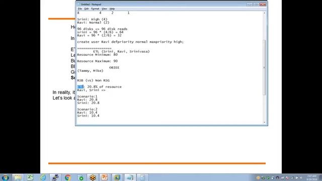
Task: Open the Format menu in Notepad
Action: pyautogui.click(x=95, y=9)
